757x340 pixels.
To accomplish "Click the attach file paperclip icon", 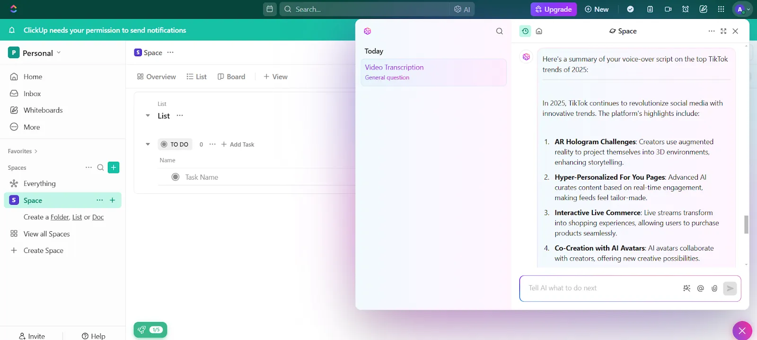I will coord(714,288).
